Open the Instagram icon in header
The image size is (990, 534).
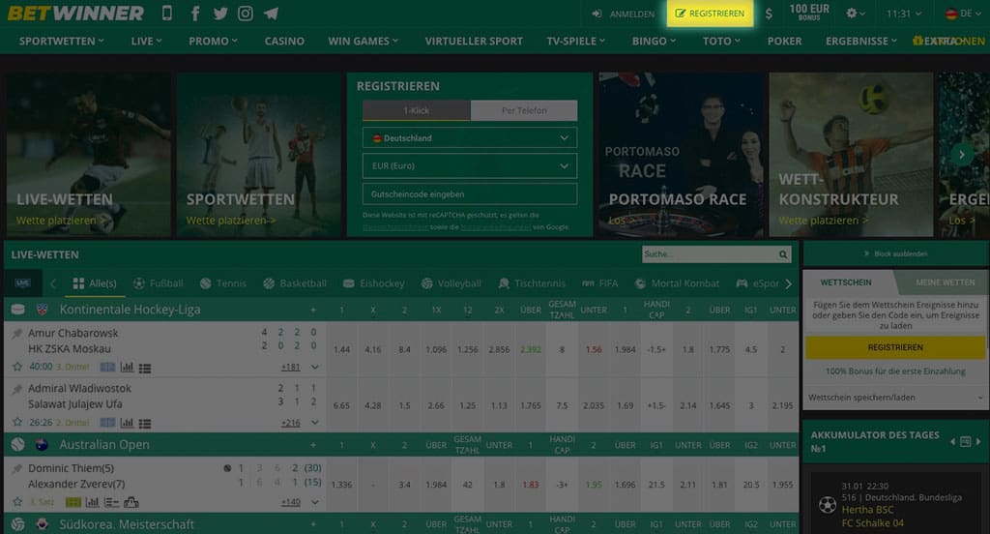[246, 14]
